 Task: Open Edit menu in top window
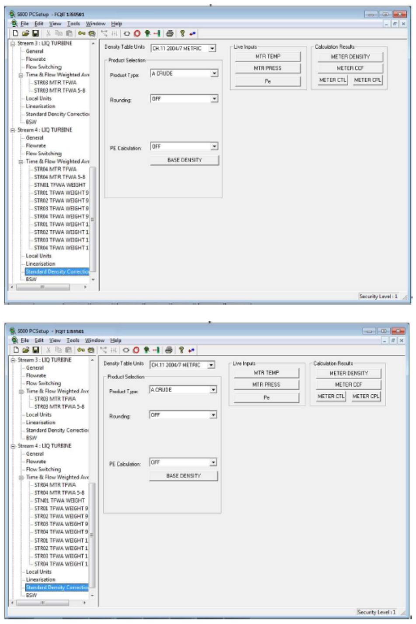pyautogui.click(x=39, y=24)
